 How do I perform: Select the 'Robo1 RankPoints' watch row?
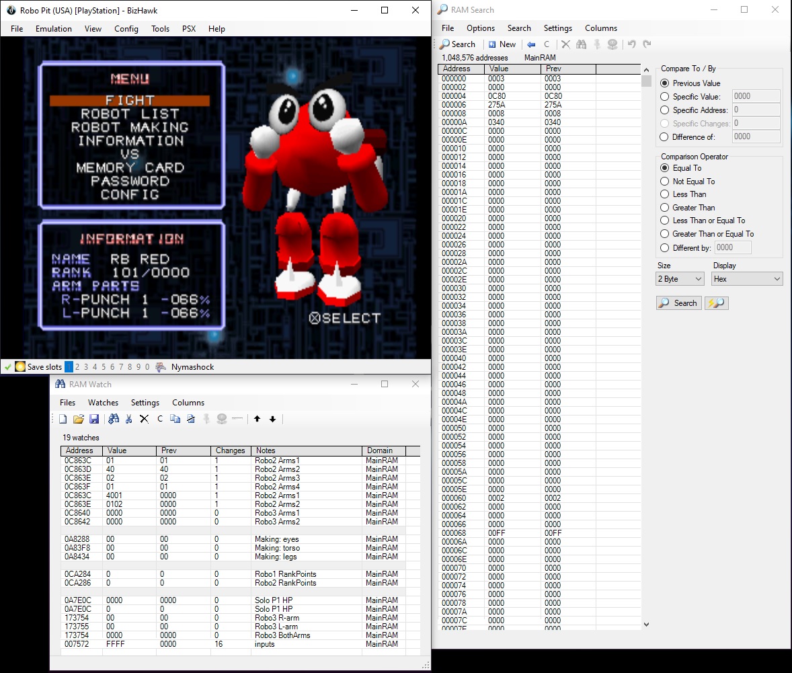[240, 574]
